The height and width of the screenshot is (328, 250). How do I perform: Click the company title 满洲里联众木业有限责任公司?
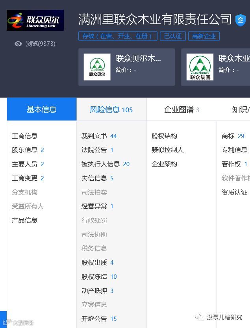pos(155,19)
